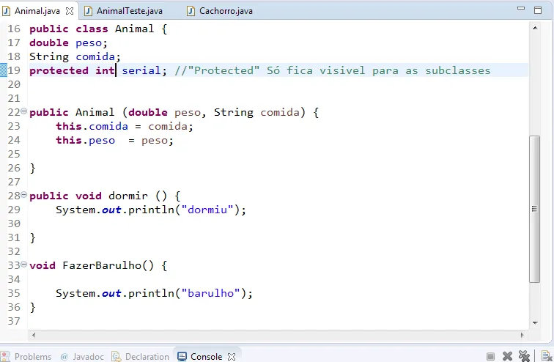Viewport: 554px width, 362px height.
Task: Select the Console view tab
Action: click(x=206, y=357)
